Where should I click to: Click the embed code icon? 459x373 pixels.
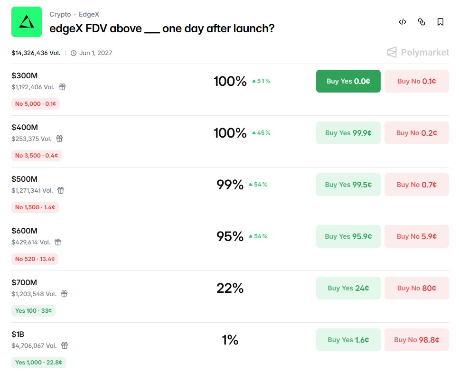(x=403, y=22)
